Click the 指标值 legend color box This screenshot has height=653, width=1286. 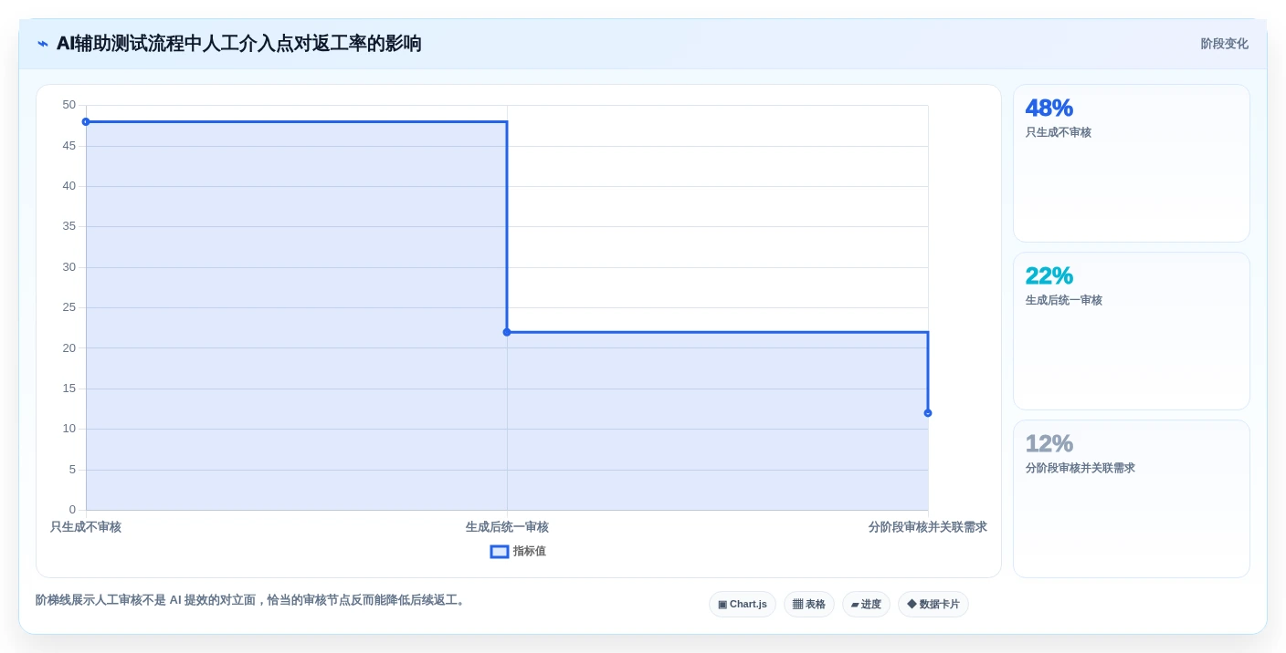coord(500,552)
